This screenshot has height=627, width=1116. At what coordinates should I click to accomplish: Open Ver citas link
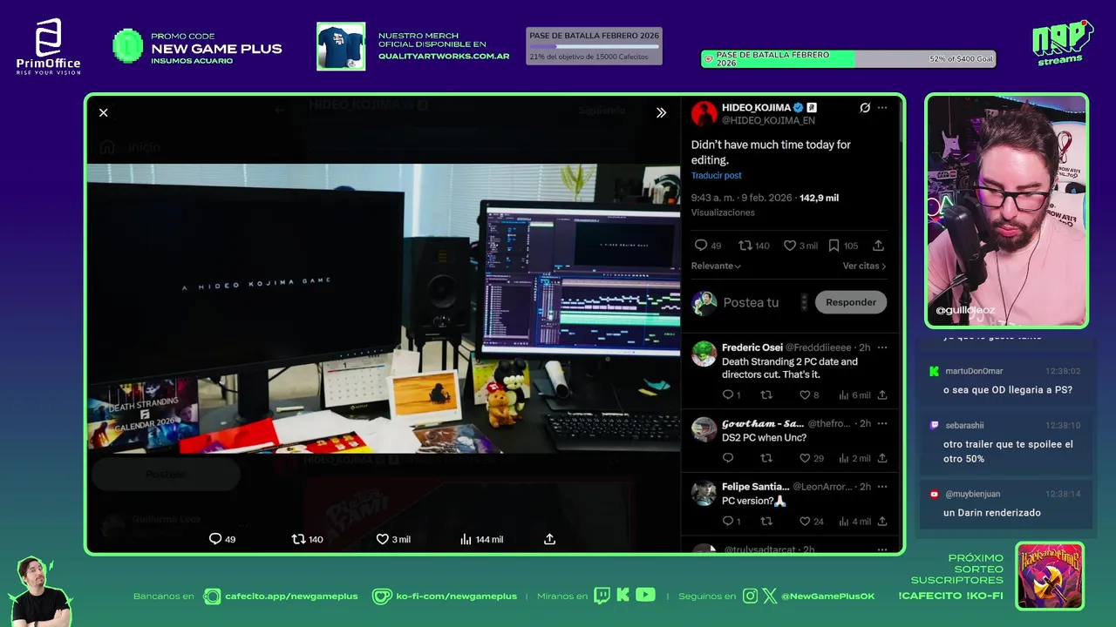point(864,266)
